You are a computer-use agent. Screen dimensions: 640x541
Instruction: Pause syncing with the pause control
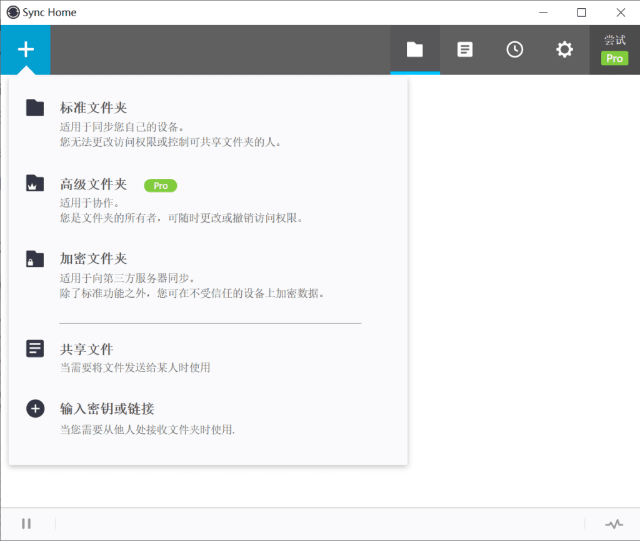coord(26,523)
